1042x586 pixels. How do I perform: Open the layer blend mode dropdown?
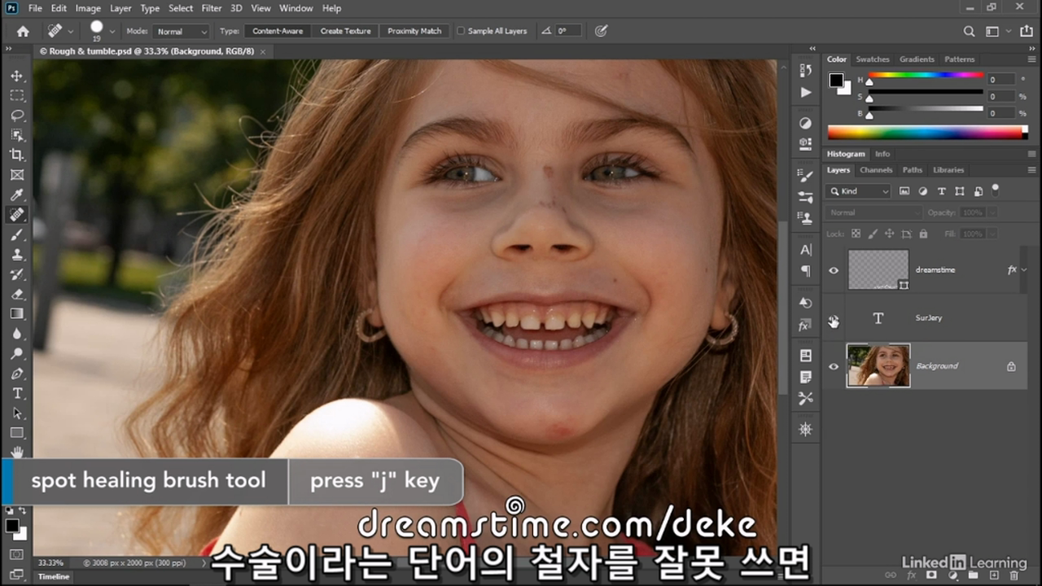[873, 212]
